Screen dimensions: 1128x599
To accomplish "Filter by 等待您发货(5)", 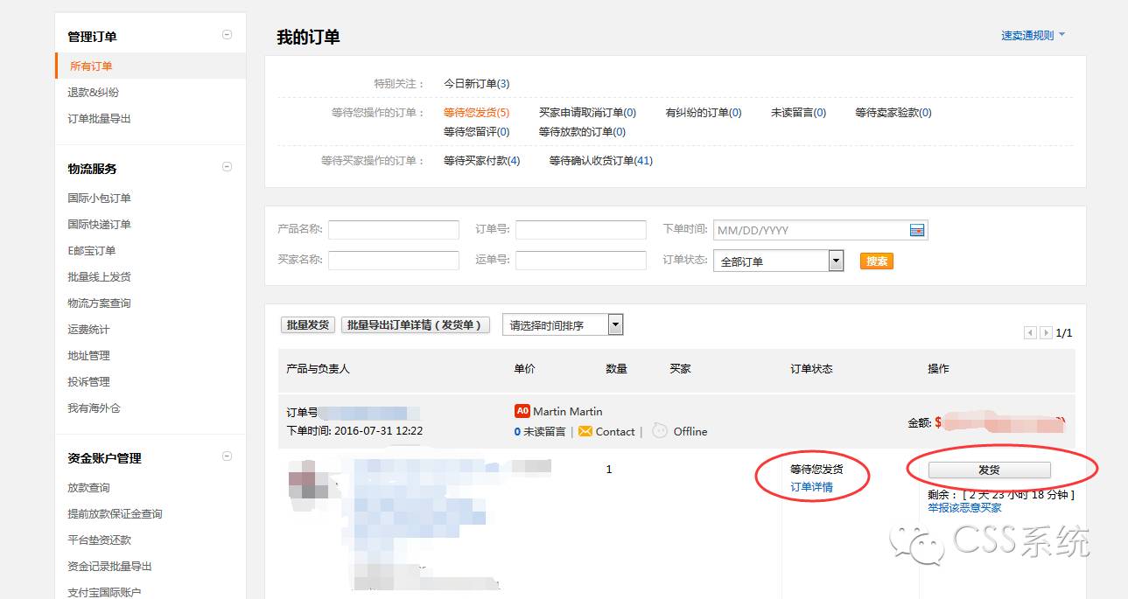I will tap(476, 113).
